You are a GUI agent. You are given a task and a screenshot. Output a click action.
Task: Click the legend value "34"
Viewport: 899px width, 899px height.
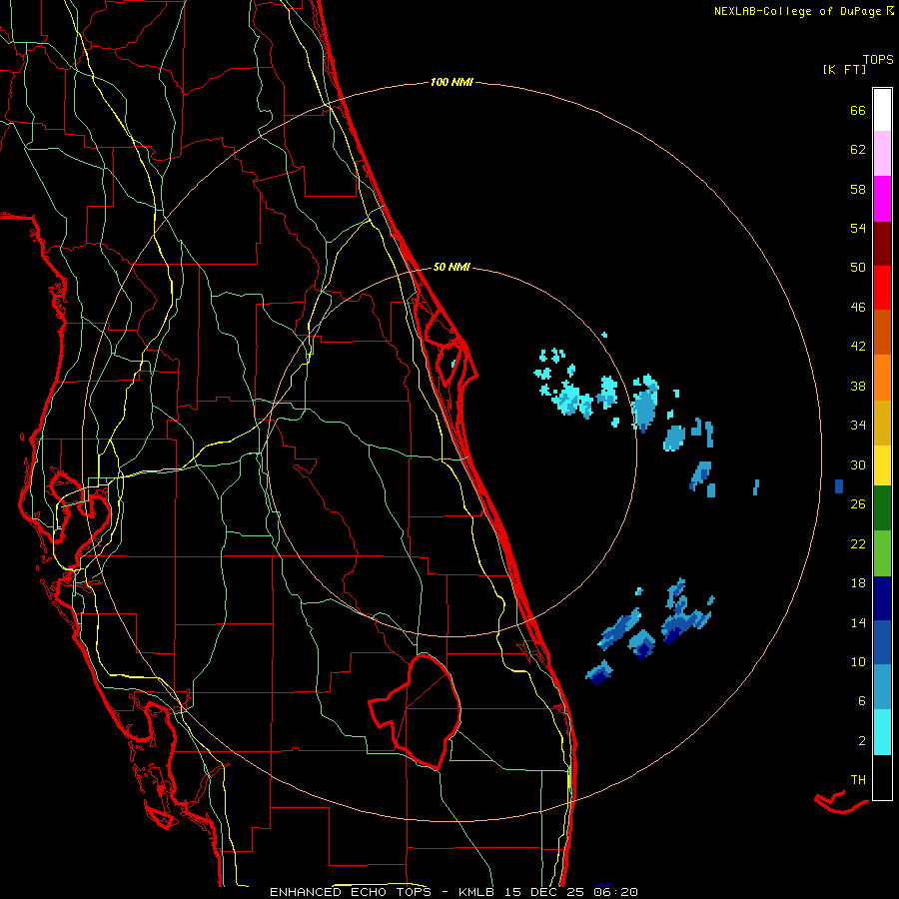858,426
